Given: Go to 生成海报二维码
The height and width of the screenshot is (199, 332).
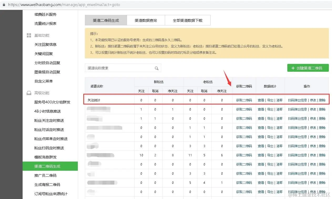Looking at the screenshot, I should point(47,185).
